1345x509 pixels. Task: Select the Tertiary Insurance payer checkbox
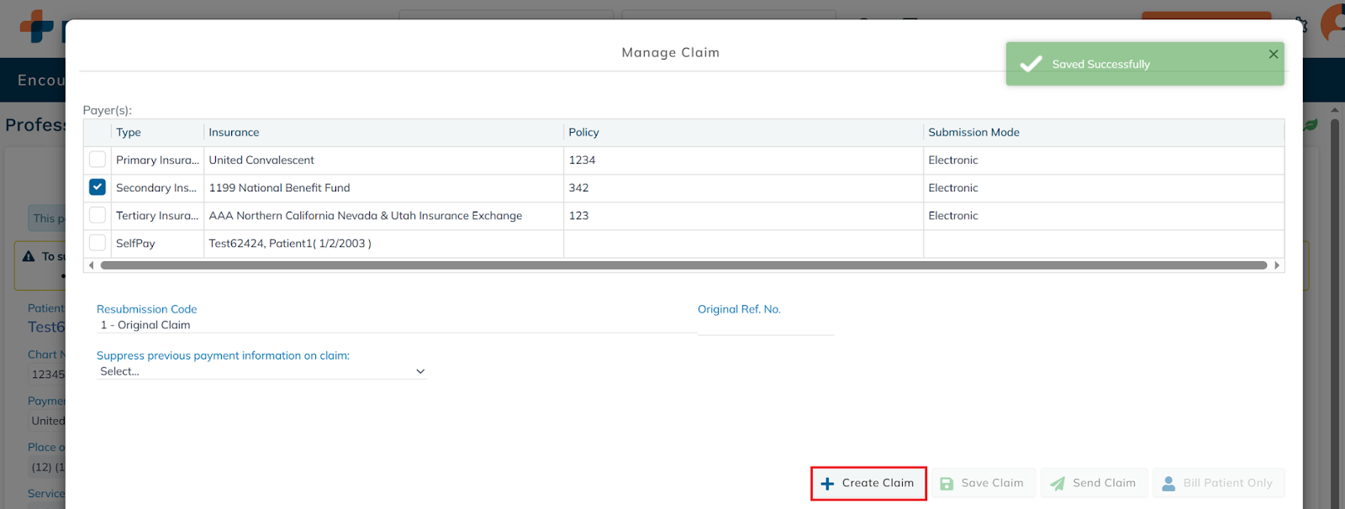click(x=98, y=215)
